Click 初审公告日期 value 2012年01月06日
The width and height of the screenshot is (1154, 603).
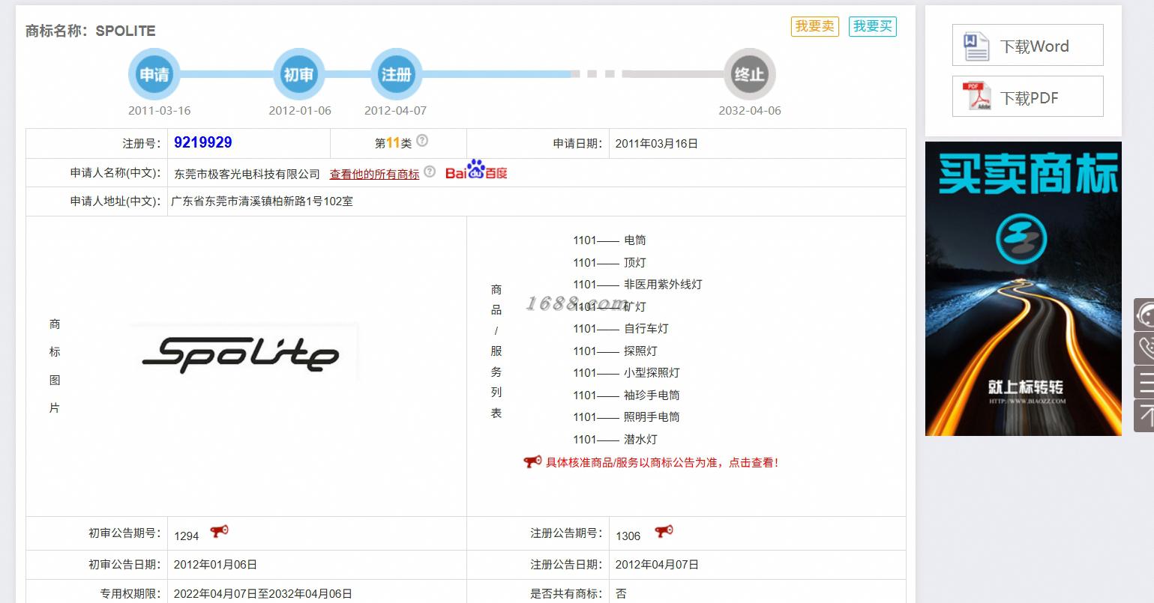pyautogui.click(x=215, y=565)
